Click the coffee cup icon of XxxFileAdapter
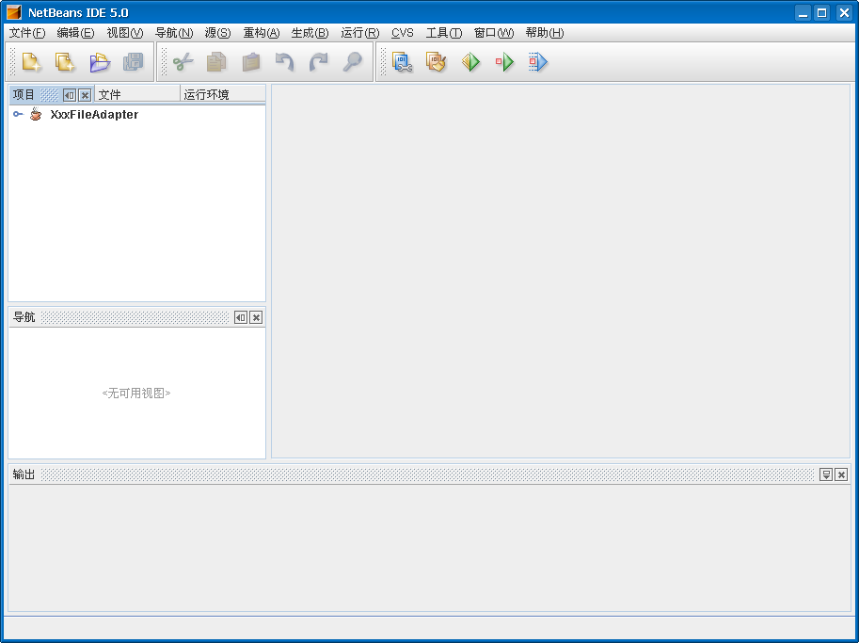The image size is (859, 643). click(36, 114)
